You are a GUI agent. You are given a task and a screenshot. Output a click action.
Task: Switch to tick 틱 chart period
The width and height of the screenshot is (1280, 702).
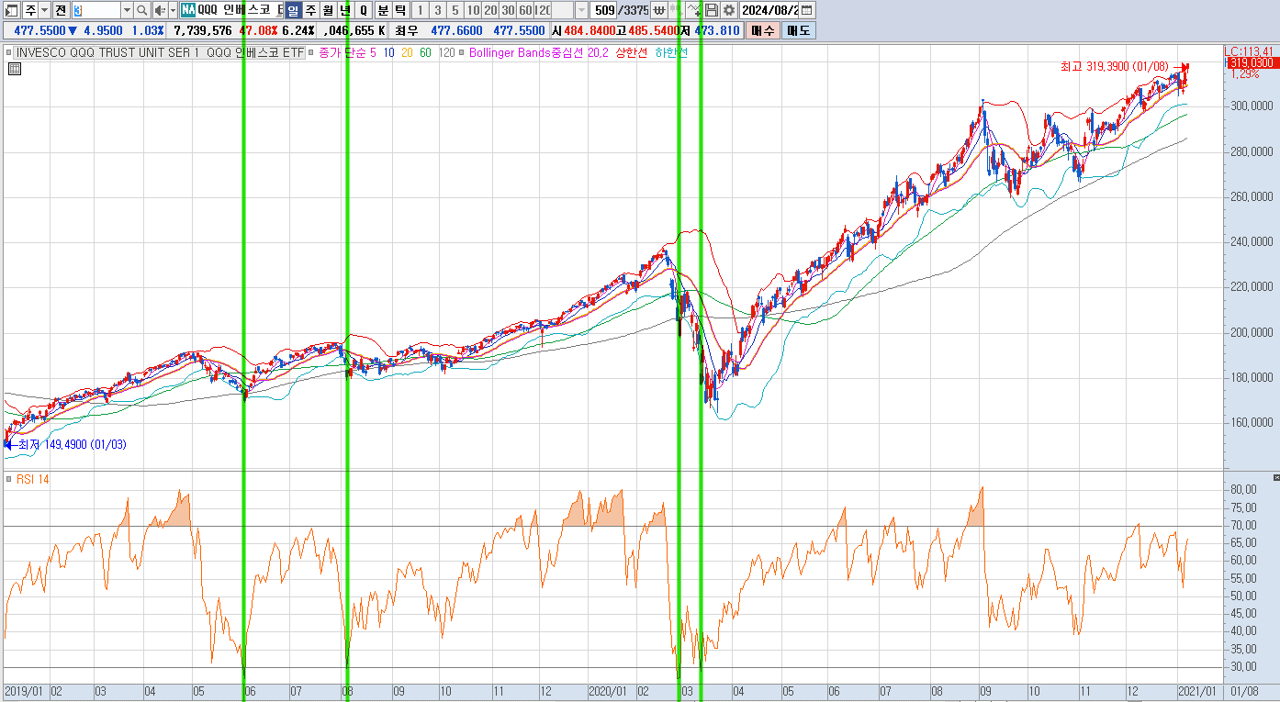[401, 11]
